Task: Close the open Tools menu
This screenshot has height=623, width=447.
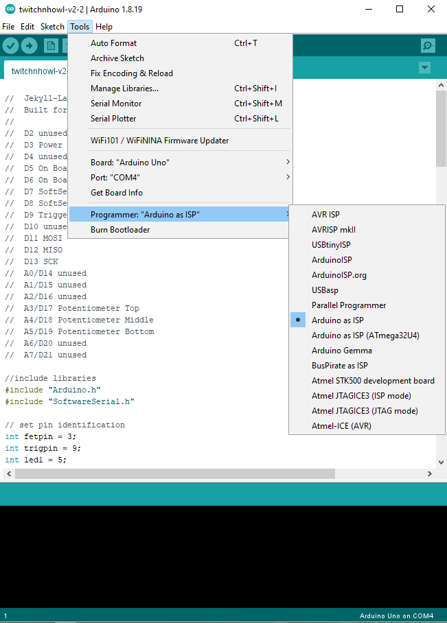Action: (80, 27)
